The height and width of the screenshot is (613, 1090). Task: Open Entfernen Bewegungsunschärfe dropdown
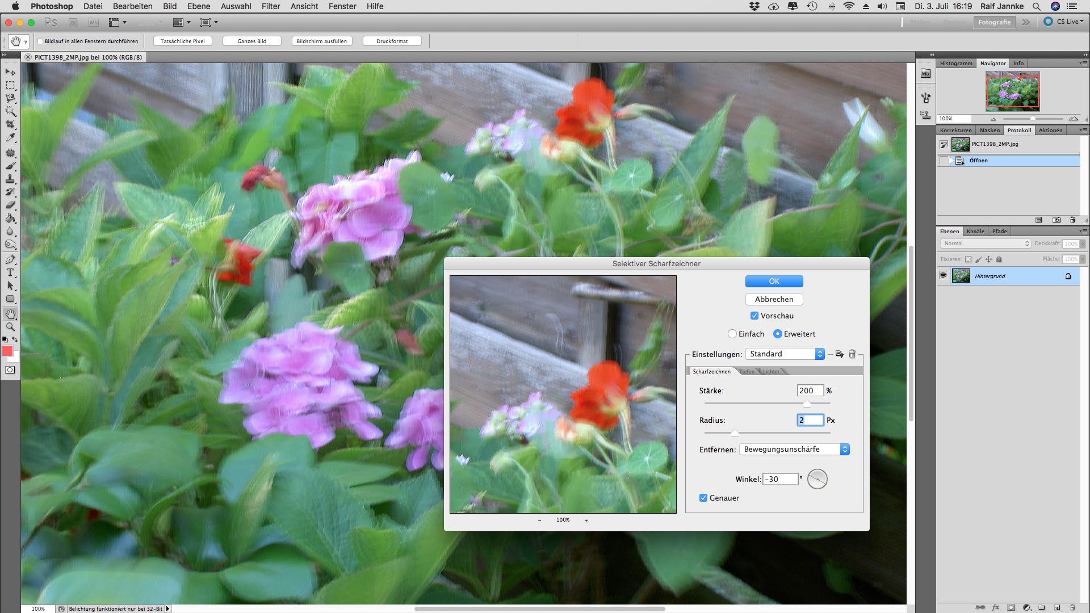click(x=794, y=450)
